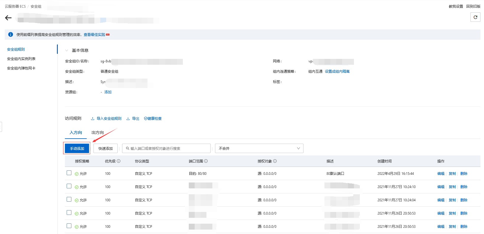Click the 80默认端口 description cell

tap(335, 174)
